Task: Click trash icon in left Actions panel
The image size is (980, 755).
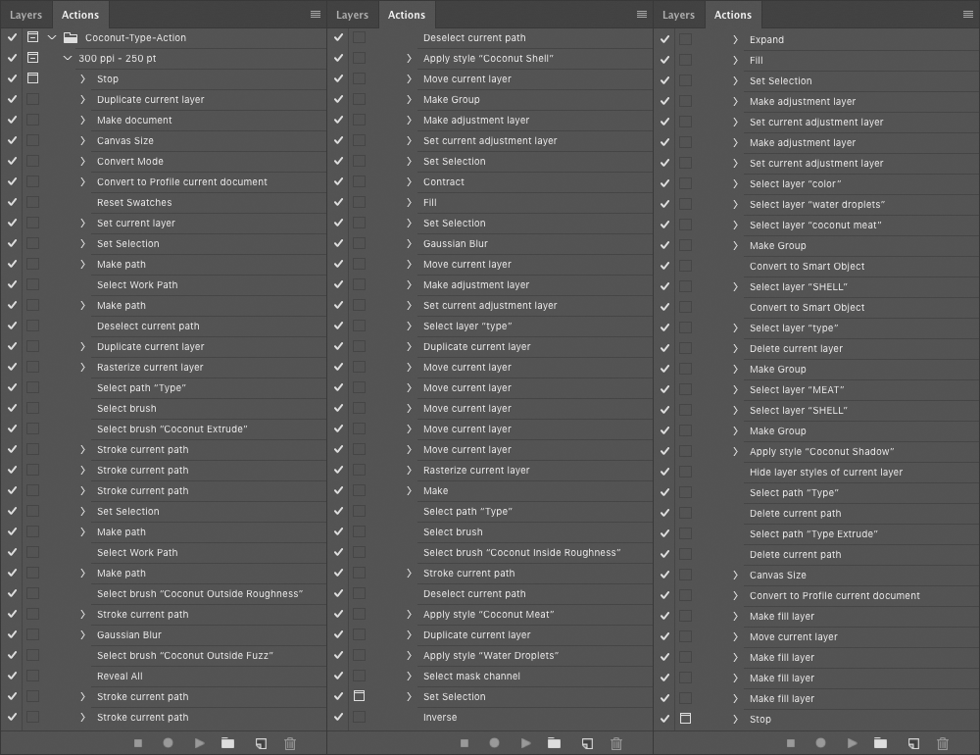Action: click(290, 743)
